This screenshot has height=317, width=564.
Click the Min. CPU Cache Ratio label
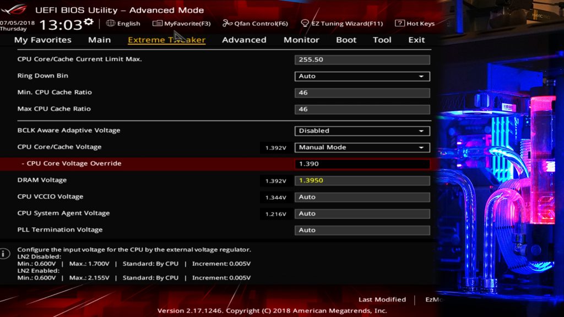(55, 92)
